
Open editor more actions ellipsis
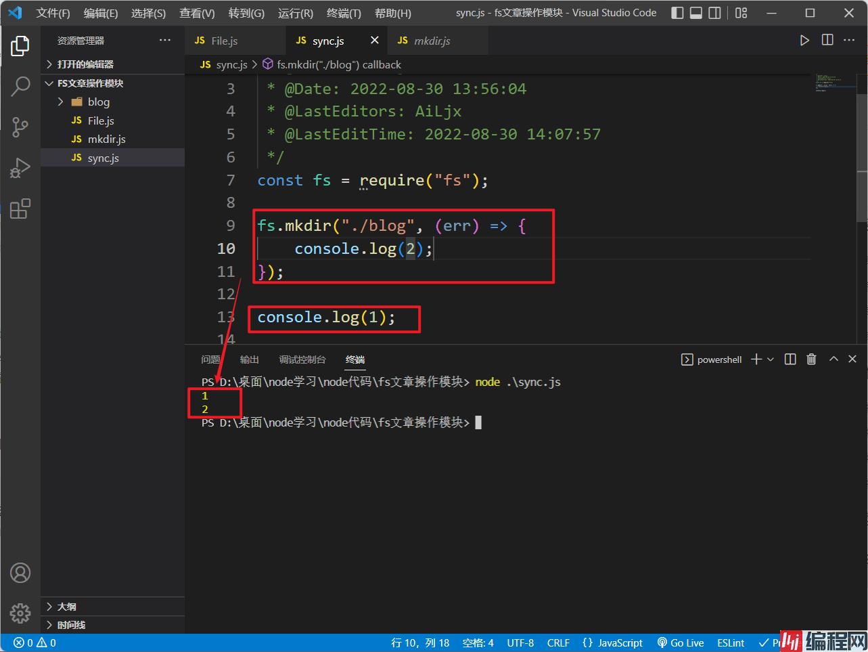point(850,41)
